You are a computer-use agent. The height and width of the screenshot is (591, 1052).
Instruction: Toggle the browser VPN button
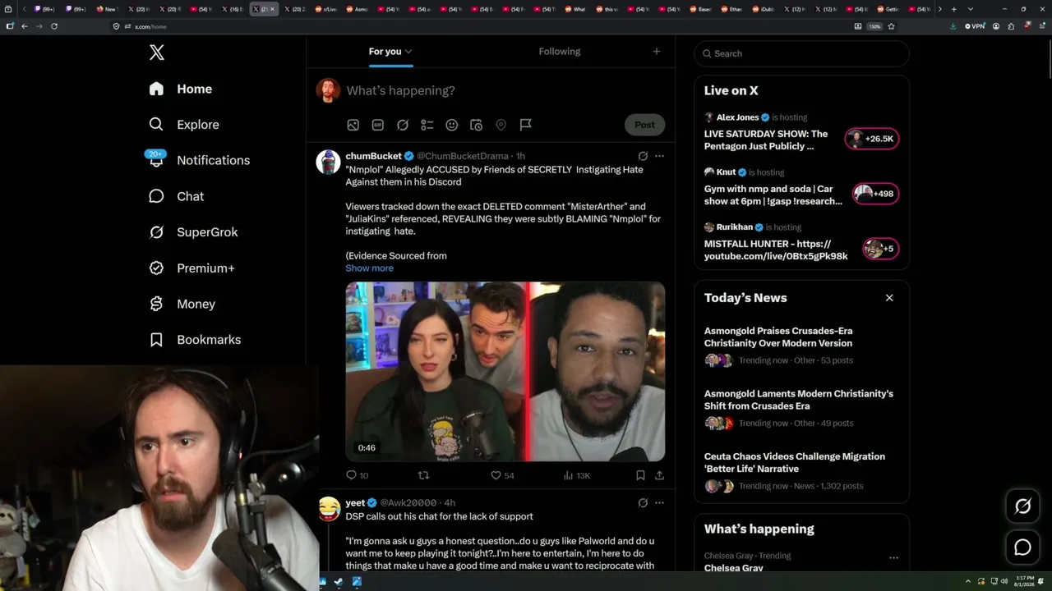pos(975,26)
